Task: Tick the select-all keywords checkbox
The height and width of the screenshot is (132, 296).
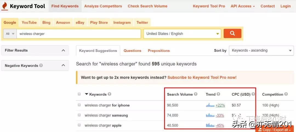Action: coord(79,94)
